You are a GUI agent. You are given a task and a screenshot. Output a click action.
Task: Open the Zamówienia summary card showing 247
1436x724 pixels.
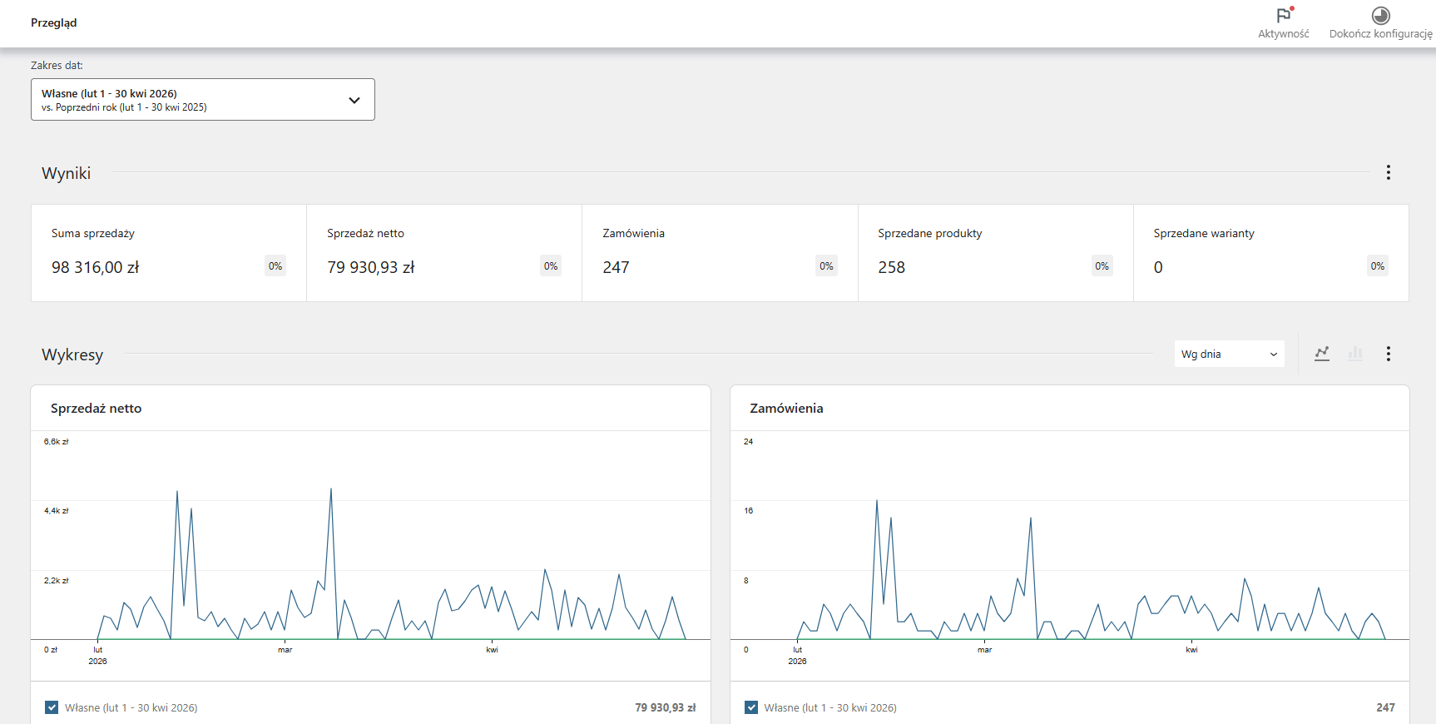[x=720, y=253]
